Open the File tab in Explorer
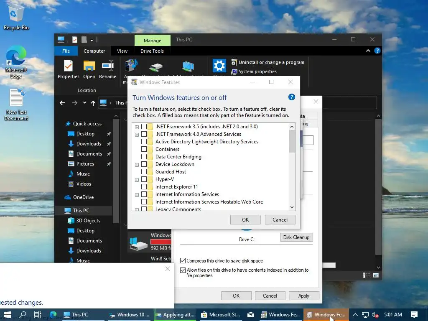The height and width of the screenshot is (321, 428). point(66,51)
